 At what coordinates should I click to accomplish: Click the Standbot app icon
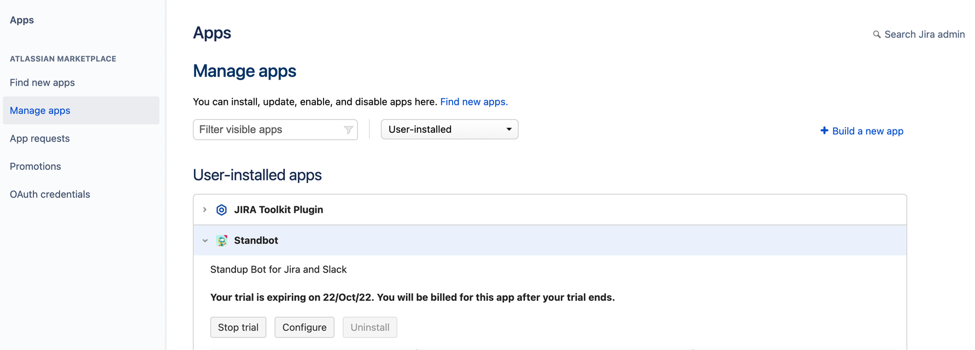(x=221, y=240)
